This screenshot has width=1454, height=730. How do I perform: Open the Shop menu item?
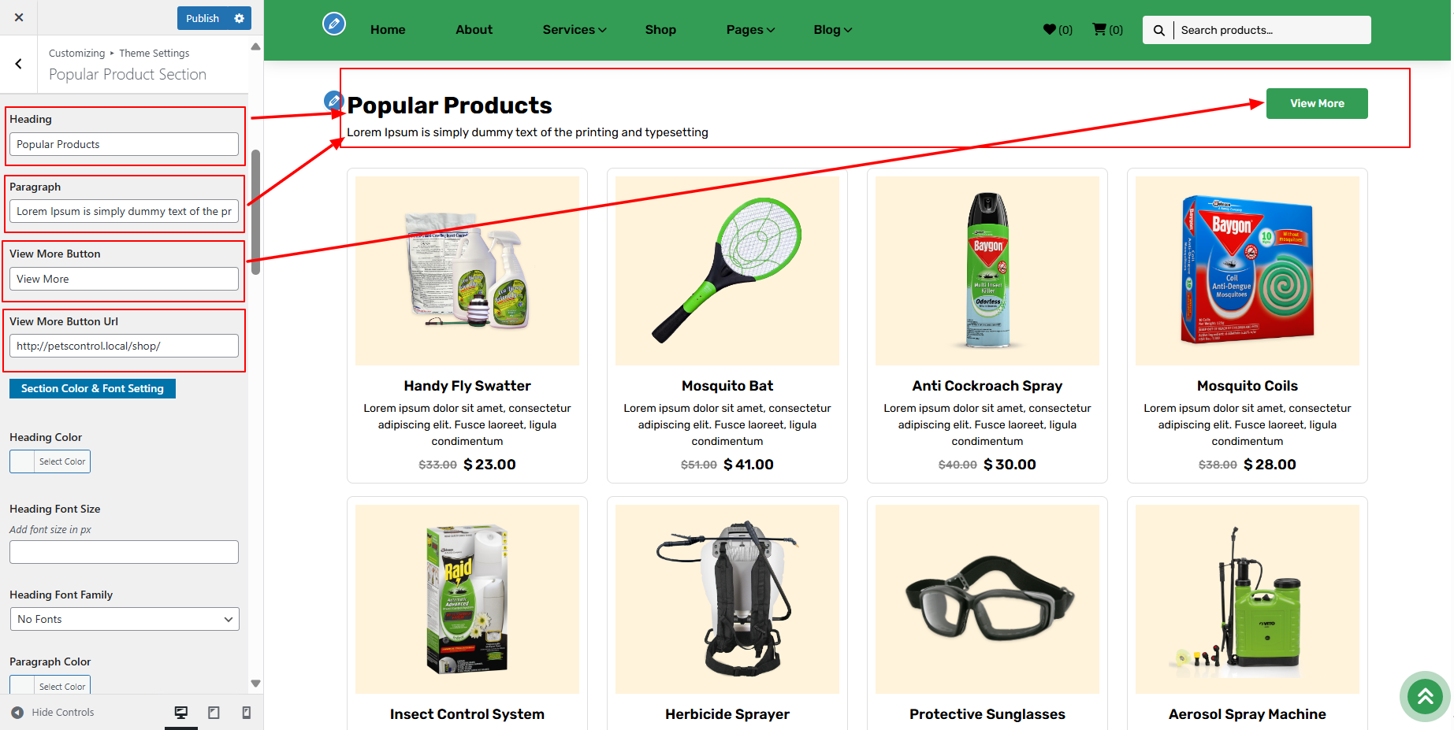(660, 30)
